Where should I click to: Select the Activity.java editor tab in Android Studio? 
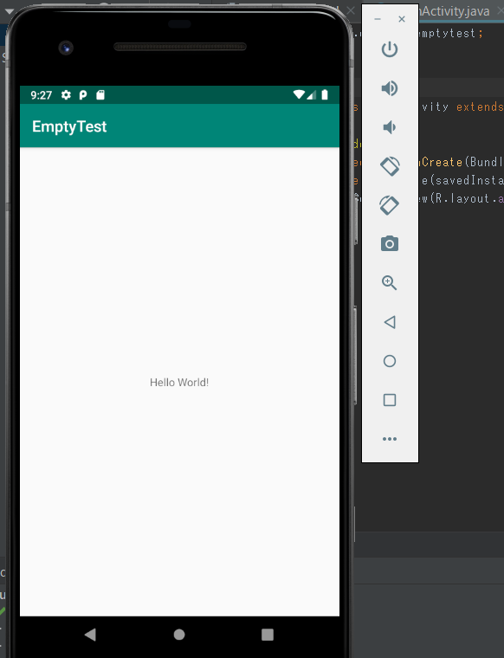[455, 11]
